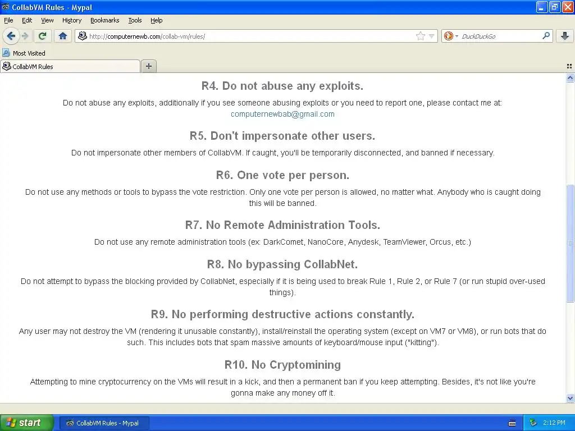This screenshot has width=575, height=431.
Task: Click the Forward arrow button
Action: [25, 36]
